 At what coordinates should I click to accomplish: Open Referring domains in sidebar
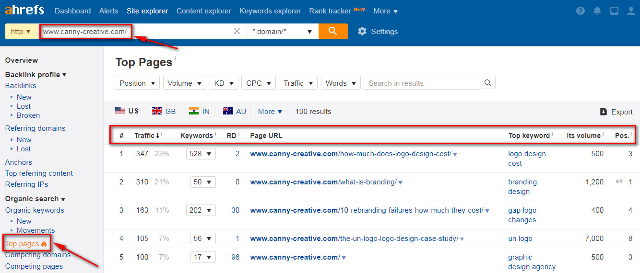35,128
